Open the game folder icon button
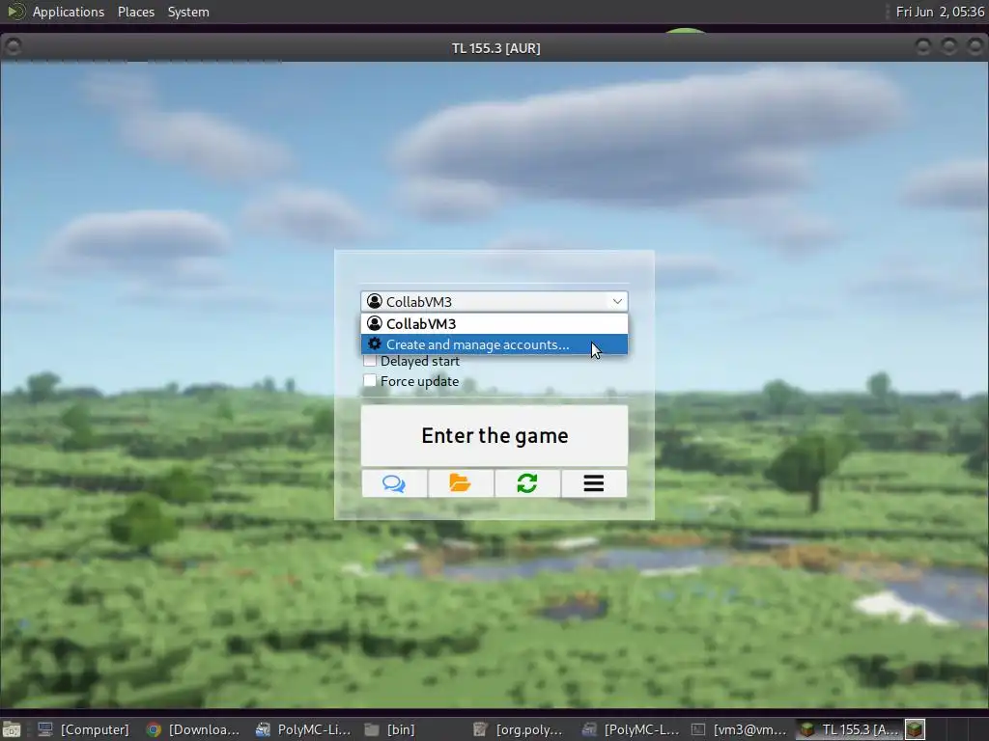Viewport: 989px width, 741px height. (x=461, y=483)
